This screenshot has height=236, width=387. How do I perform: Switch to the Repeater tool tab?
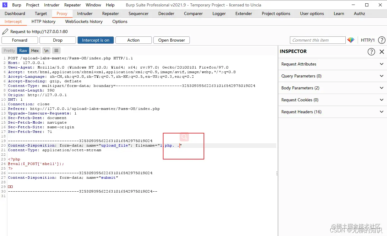point(111,13)
